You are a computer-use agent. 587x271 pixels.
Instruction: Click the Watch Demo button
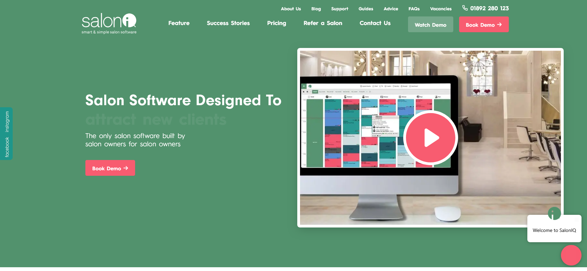[x=431, y=24]
